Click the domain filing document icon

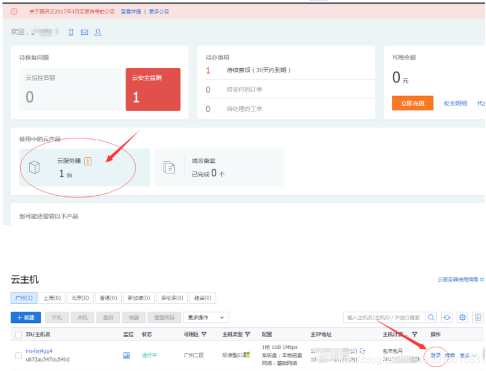pyautogui.click(x=169, y=167)
